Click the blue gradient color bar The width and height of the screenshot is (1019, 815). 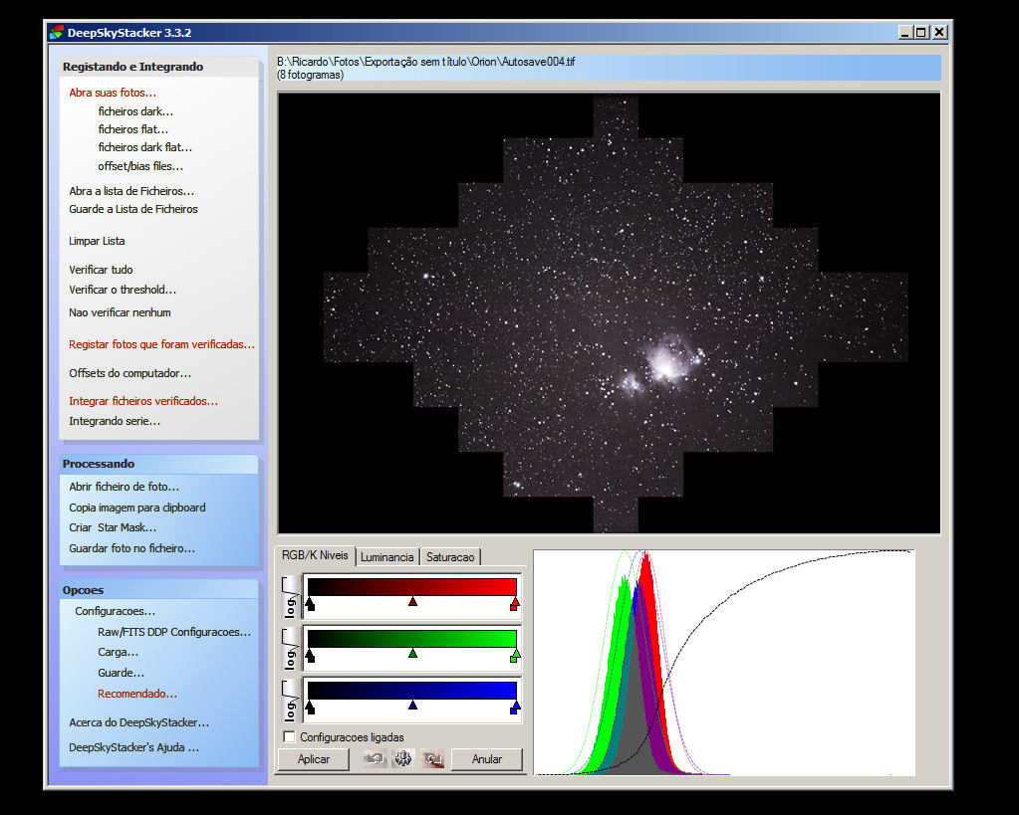coord(412,691)
